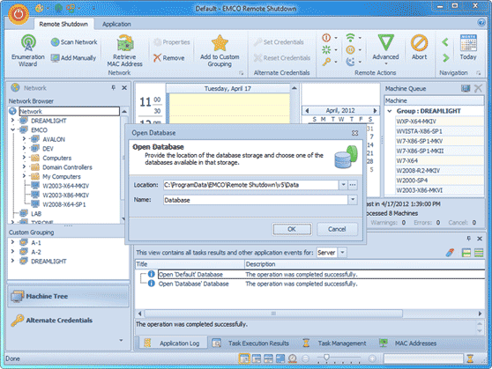The image size is (492, 369).
Task: Click the green restart action icon
Action: point(326,49)
